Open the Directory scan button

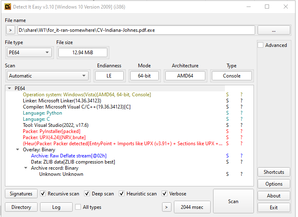(x=21, y=207)
